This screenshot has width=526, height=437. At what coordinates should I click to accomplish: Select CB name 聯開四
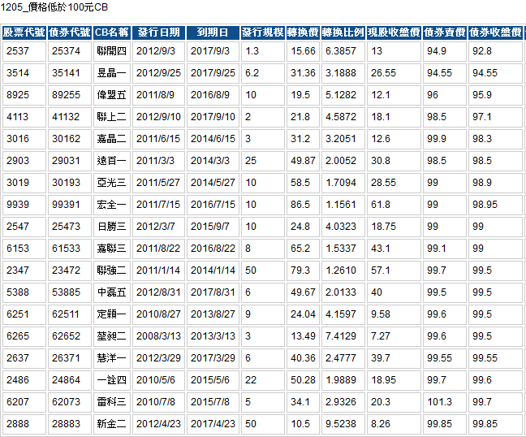[x=112, y=51]
